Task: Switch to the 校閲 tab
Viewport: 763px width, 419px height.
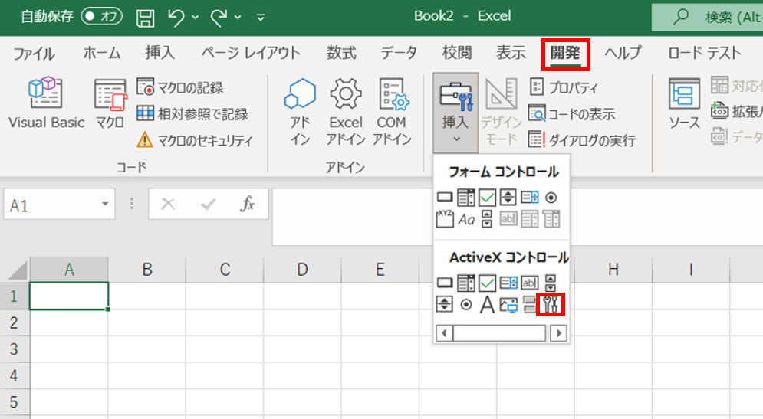Action: (457, 53)
